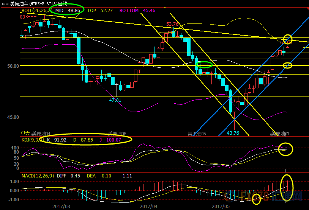The height and width of the screenshot is (210, 309).
Task: Click the 0.00 level on MACD axis
Action: pyautogui.click(x=14, y=191)
